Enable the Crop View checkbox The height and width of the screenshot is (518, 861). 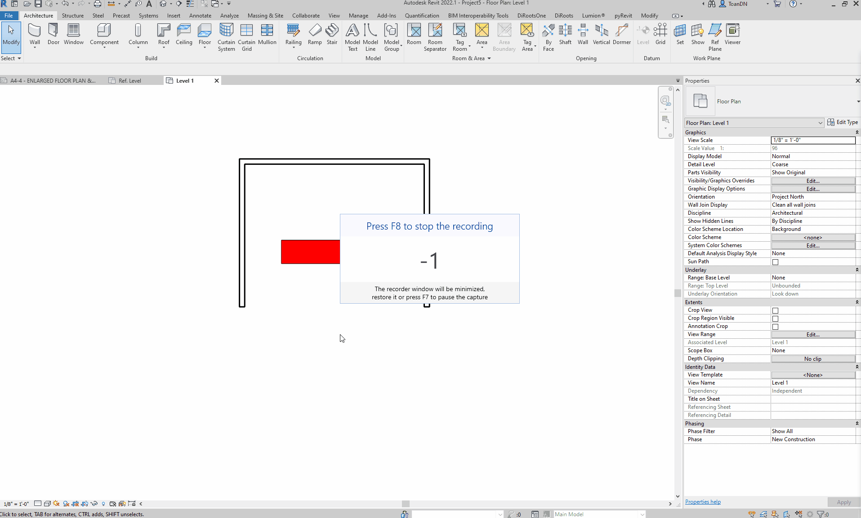(775, 310)
